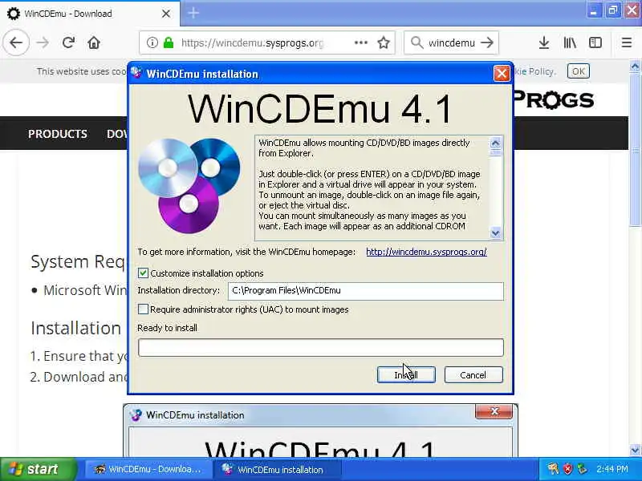Open the Firefox downloads arrow icon
Screen dimensions: 642x481
544,42
